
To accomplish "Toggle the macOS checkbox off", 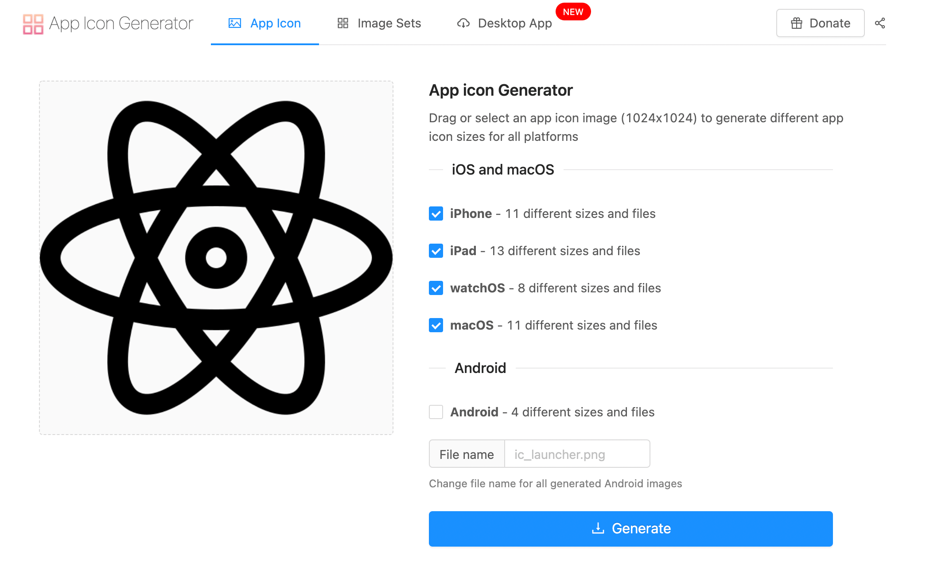I will pos(436,325).
